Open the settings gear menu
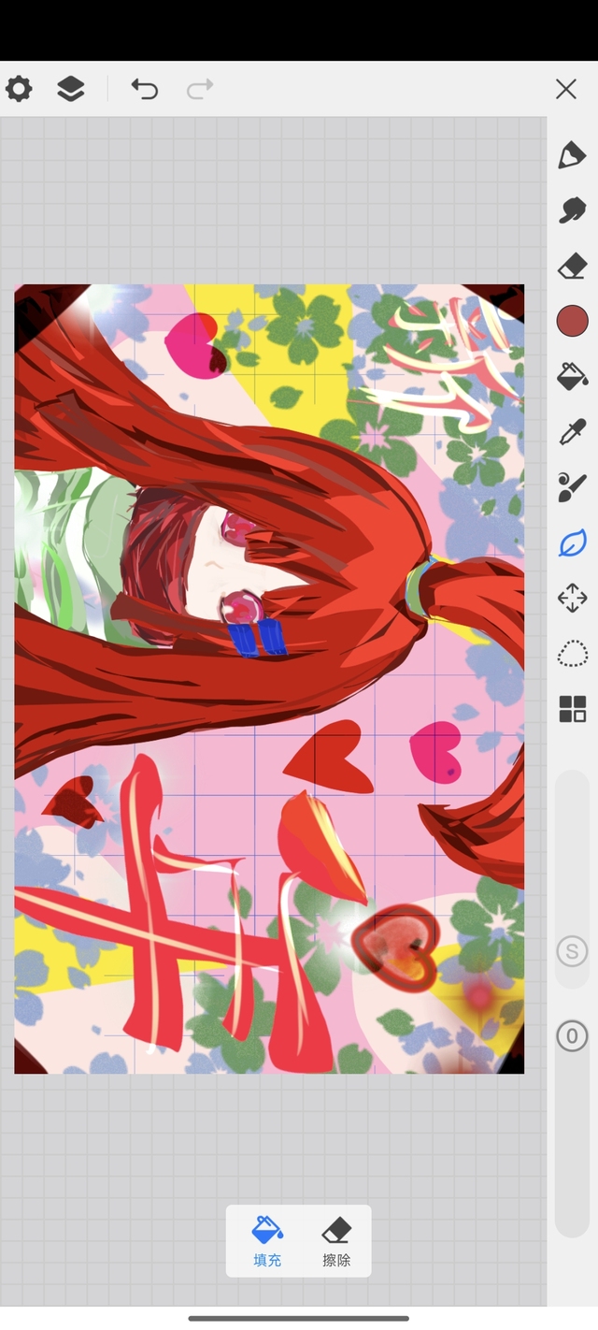This screenshot has height=1330, width=598. [19, 89]
